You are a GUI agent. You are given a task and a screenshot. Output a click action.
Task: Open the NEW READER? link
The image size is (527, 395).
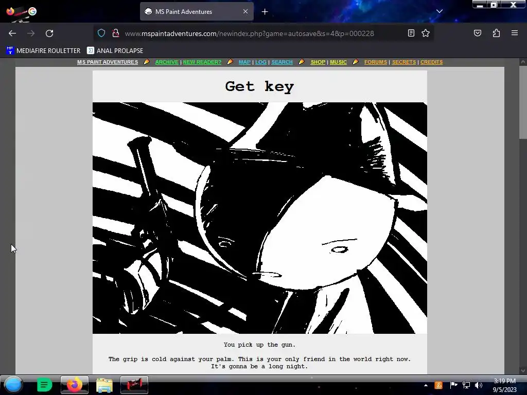click(x=202, y=62)
